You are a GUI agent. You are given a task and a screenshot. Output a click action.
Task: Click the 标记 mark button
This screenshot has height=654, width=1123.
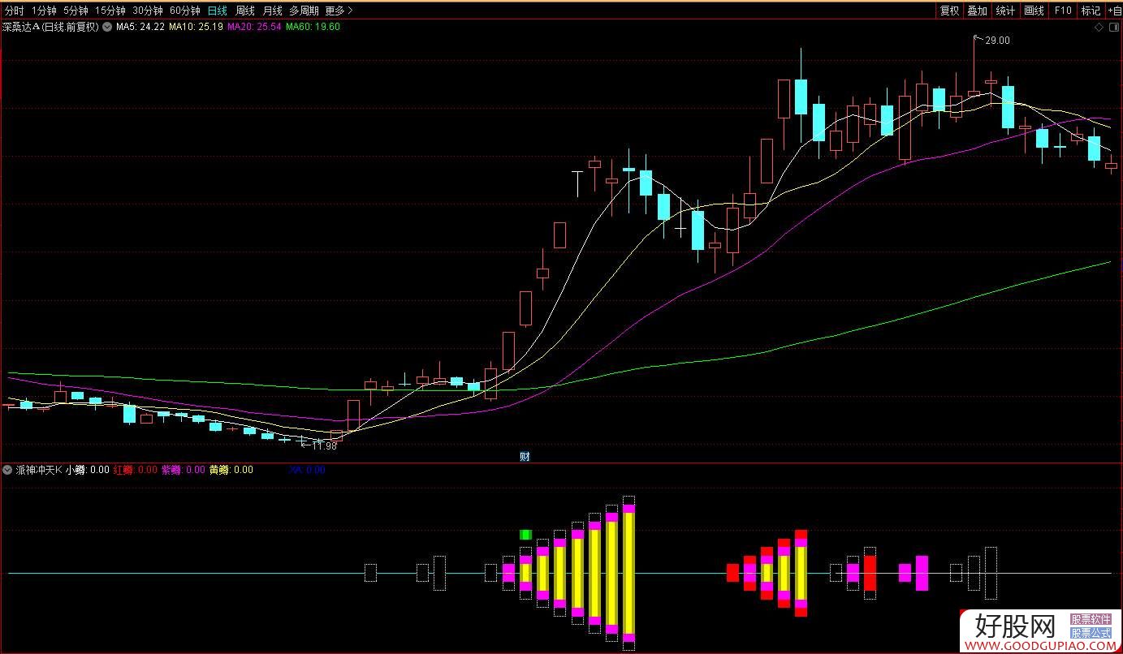click(x=1091, y=11)
